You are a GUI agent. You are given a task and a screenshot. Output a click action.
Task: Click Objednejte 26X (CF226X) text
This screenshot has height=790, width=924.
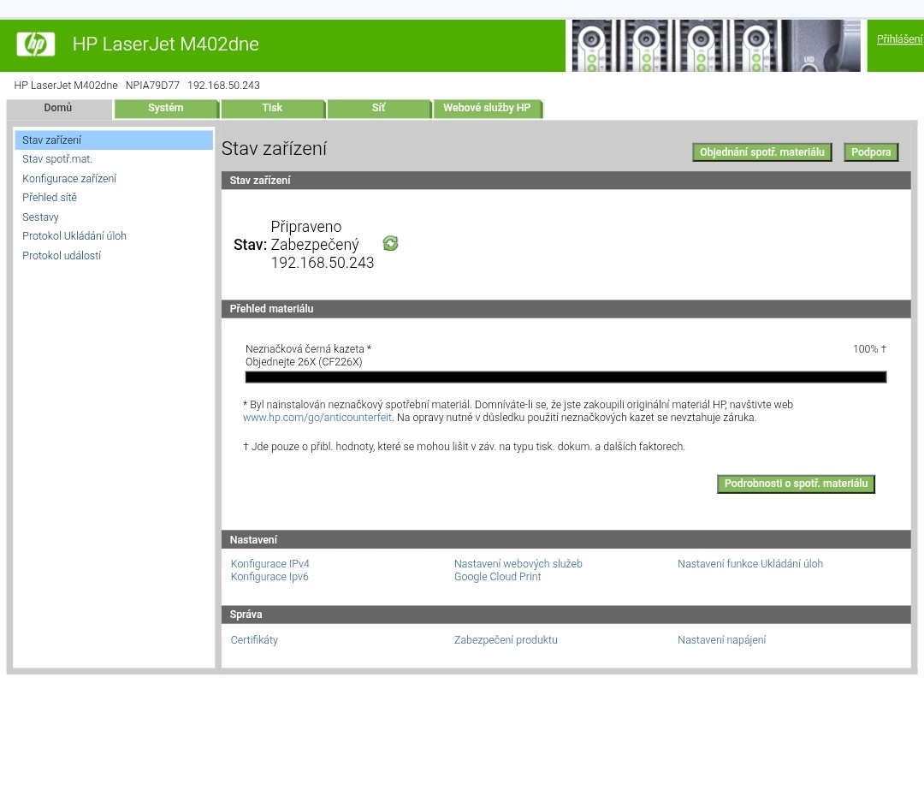pos(304,362)
